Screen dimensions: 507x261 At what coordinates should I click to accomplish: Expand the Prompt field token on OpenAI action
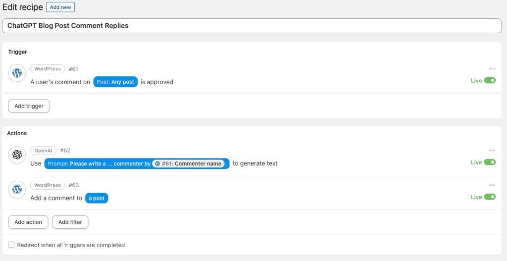(x=99, y=163)
